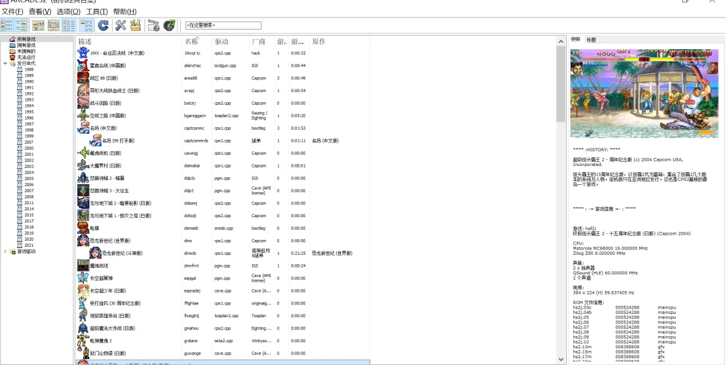Click the game icon of the captcommc row
Image resolution: width=726 pixels, height=365 pixels.
[83, 128]
